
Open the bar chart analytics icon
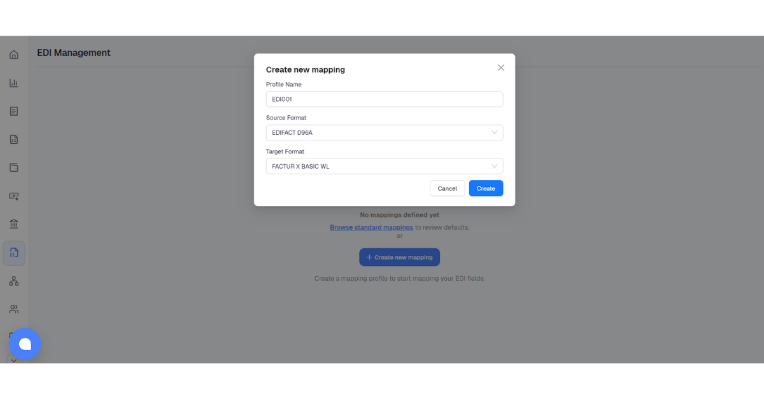pos(14,83)
